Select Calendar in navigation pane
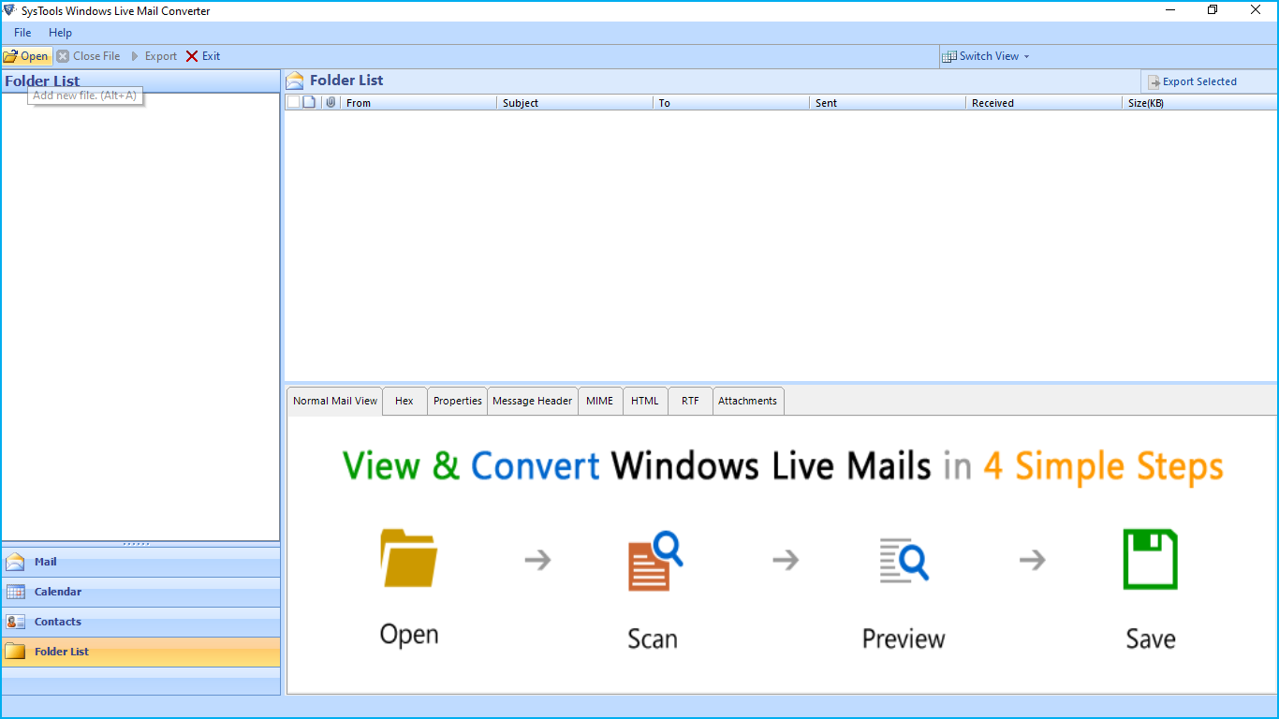 pyautogui.click(x=140, y=592)
